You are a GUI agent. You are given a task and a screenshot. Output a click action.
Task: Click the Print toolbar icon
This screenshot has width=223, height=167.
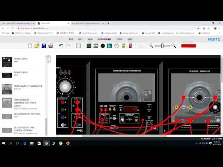[51, 46]
